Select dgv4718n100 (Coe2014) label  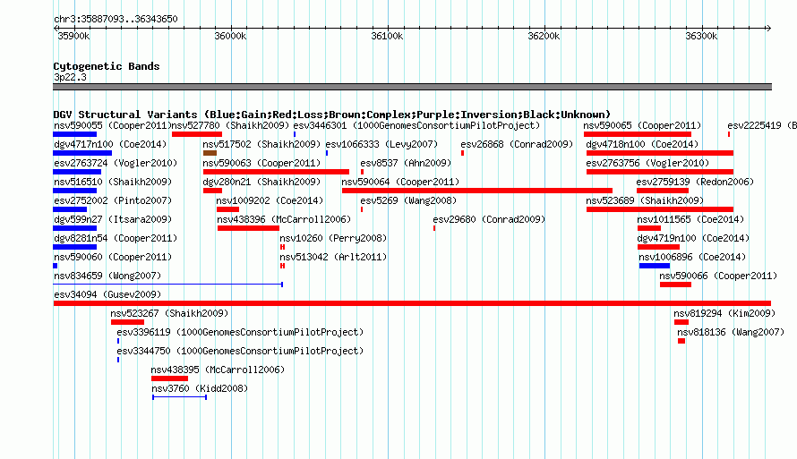click(x=642, y=144)
